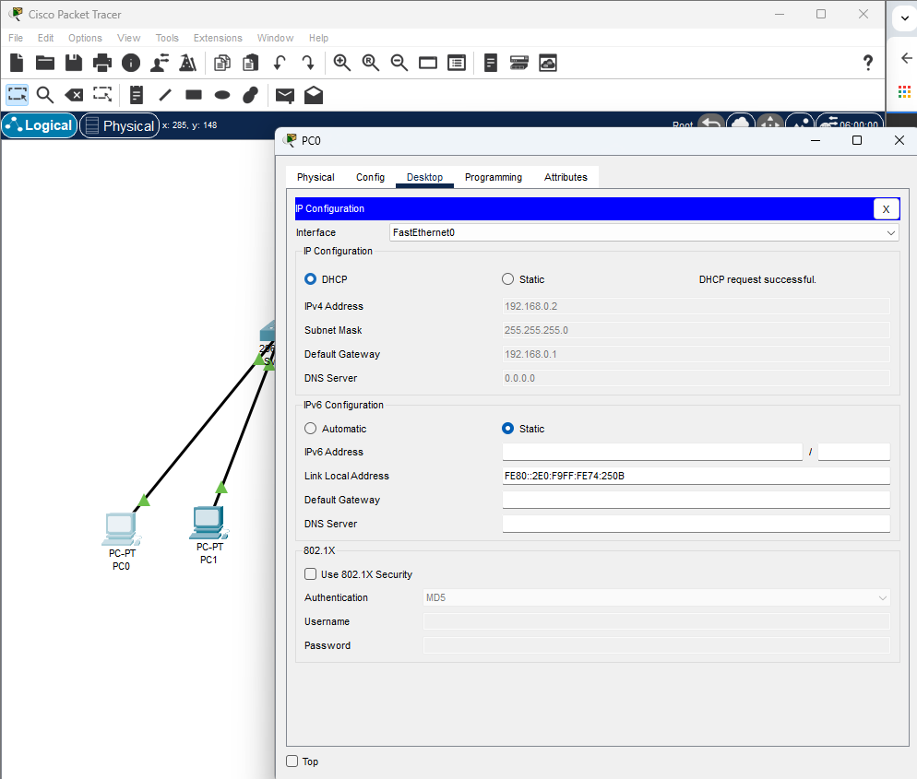Reset the workspace zoom level

coord(371,63)
